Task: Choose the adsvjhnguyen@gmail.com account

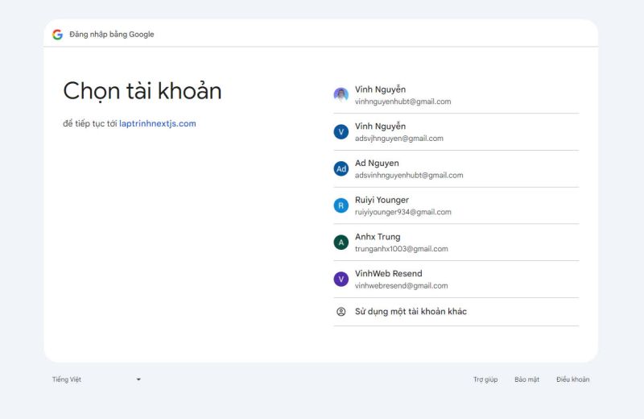Action: (398, 139)
